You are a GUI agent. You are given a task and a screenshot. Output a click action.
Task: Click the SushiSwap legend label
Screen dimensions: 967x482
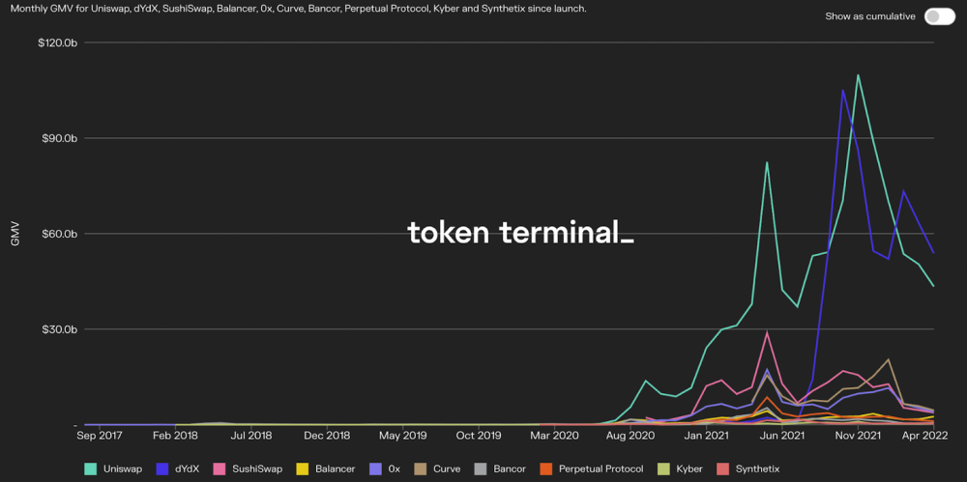tap(257, 468)
